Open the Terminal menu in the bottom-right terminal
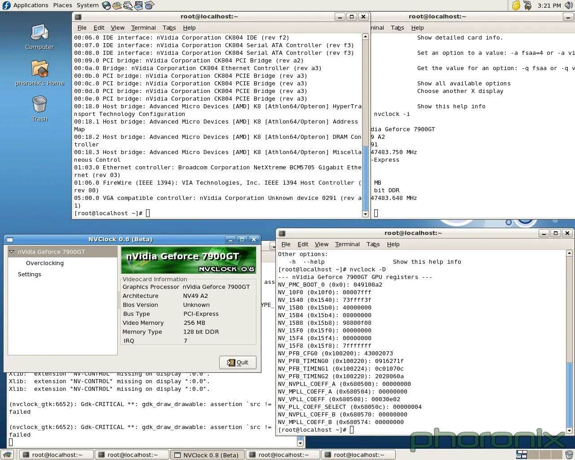The width and height of the screenshot is (575, 460). pyautogui.click(x=347, y=244)
